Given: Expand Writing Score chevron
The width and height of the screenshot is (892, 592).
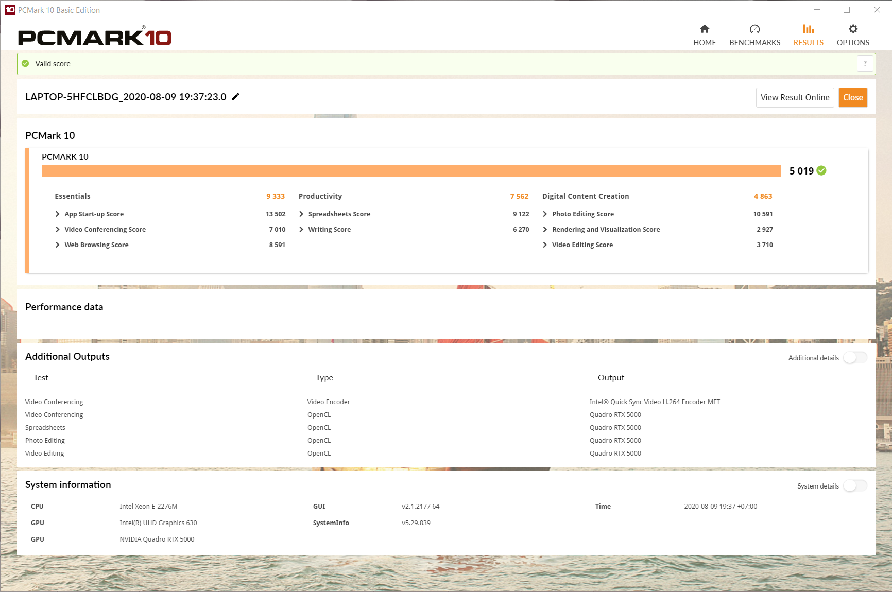Looking at the screenshot, I should (301, 229).
